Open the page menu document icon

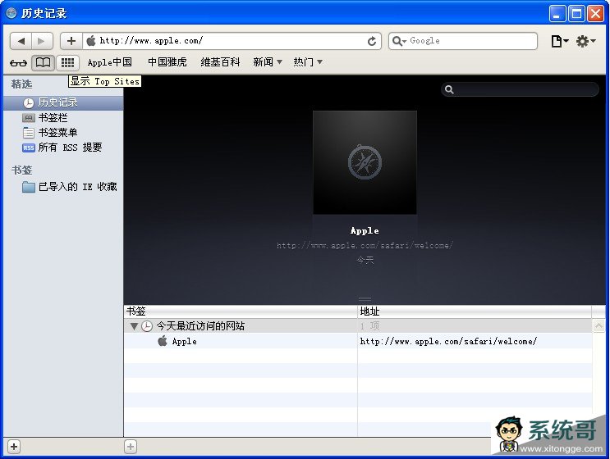click(559, 41)
